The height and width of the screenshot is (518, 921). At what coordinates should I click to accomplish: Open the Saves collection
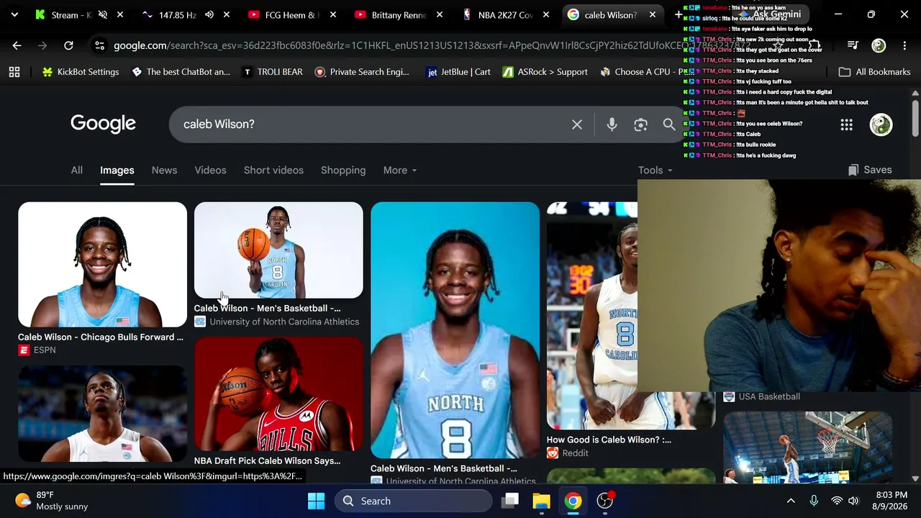point(870,170)
